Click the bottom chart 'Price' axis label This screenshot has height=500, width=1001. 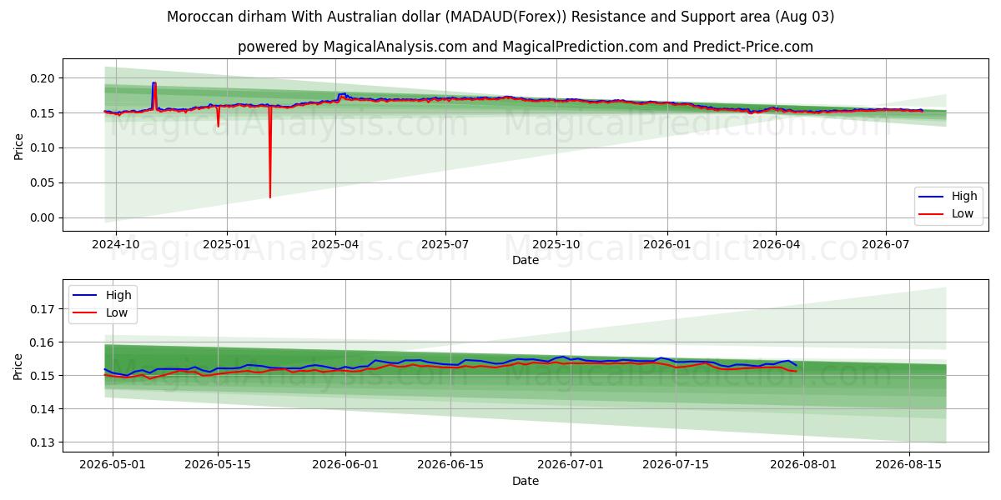pos(18,366)
